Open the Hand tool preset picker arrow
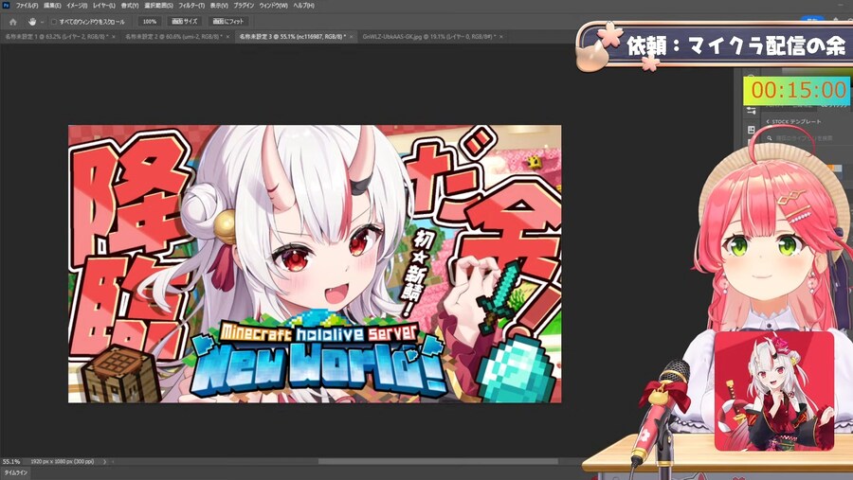This screenshot has width=853, height=480. click(42, 23)
